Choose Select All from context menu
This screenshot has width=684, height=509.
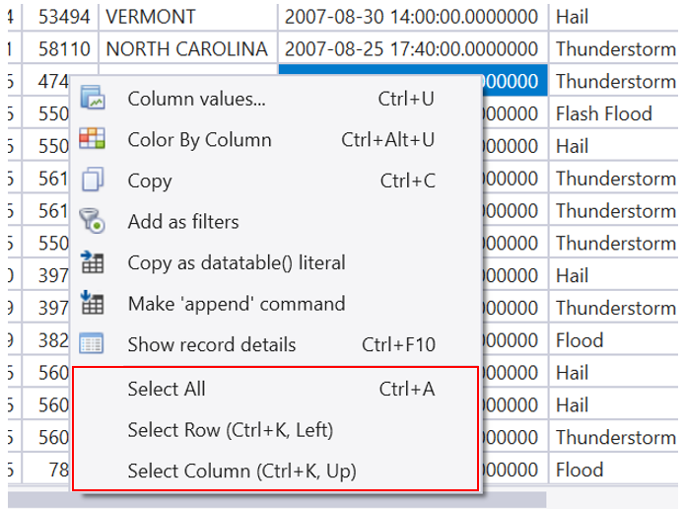(x=167, y=389)
